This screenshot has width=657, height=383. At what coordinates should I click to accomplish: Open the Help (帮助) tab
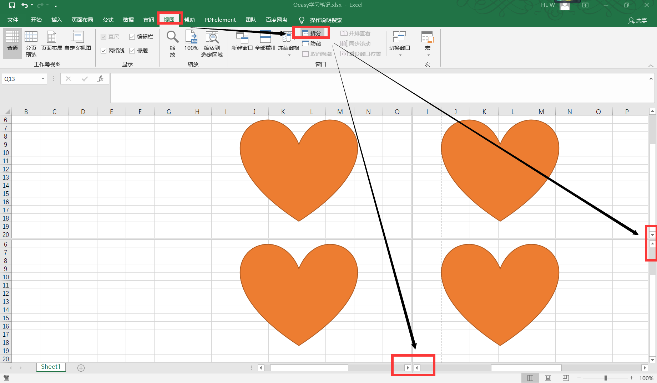click(189, 20)
